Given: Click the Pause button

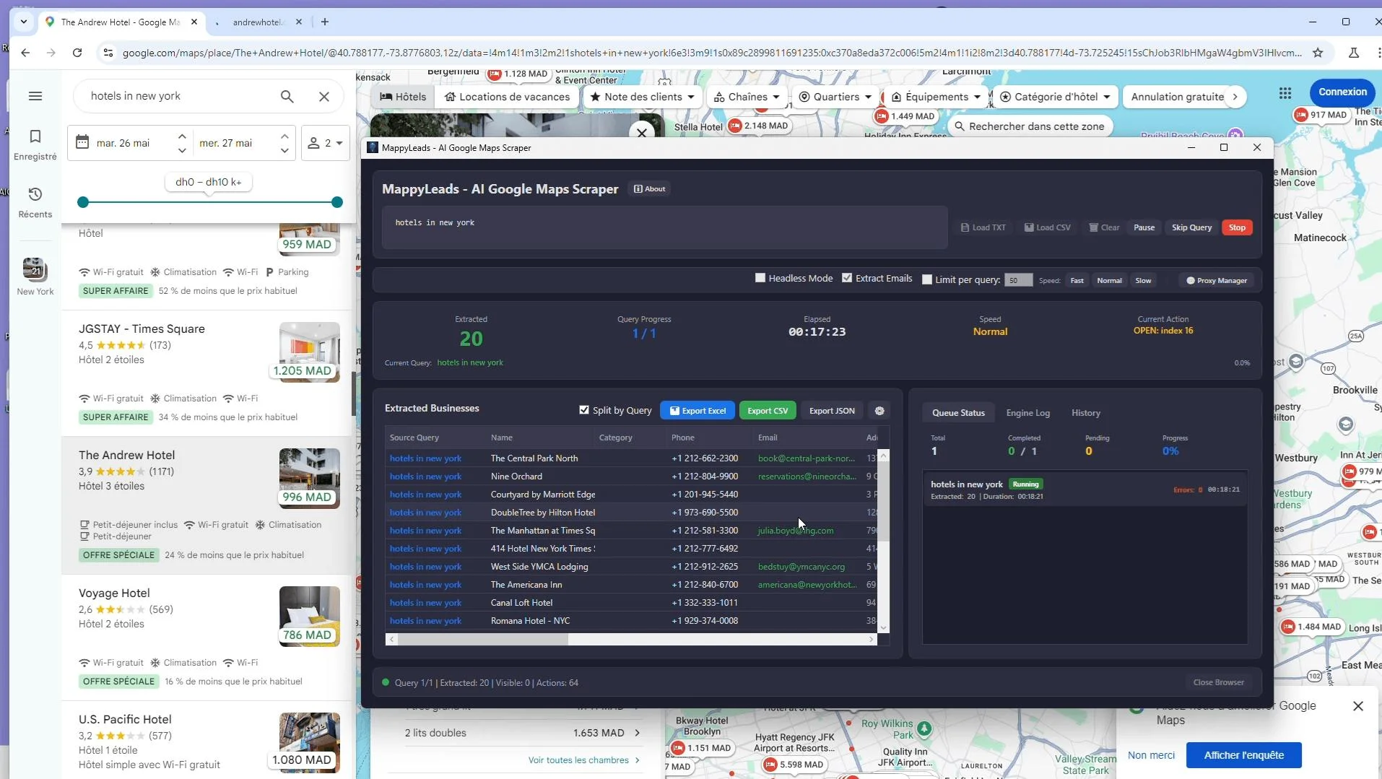Looking at the screenshot, I should (1144, 227).
